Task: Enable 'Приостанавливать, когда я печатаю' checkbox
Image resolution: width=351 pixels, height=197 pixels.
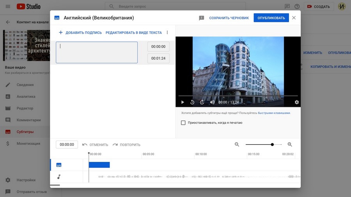Action: 183,123
